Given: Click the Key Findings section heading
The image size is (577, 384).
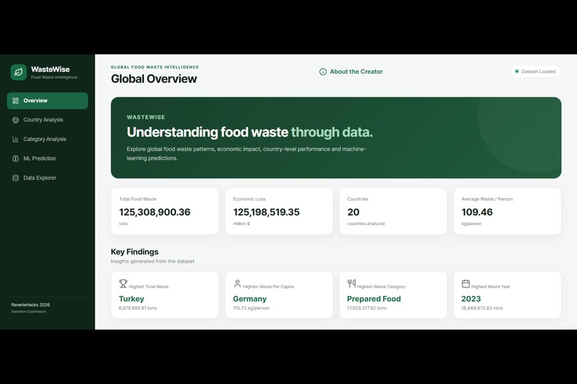Looking at the screenshot, I should click(135, 252).
